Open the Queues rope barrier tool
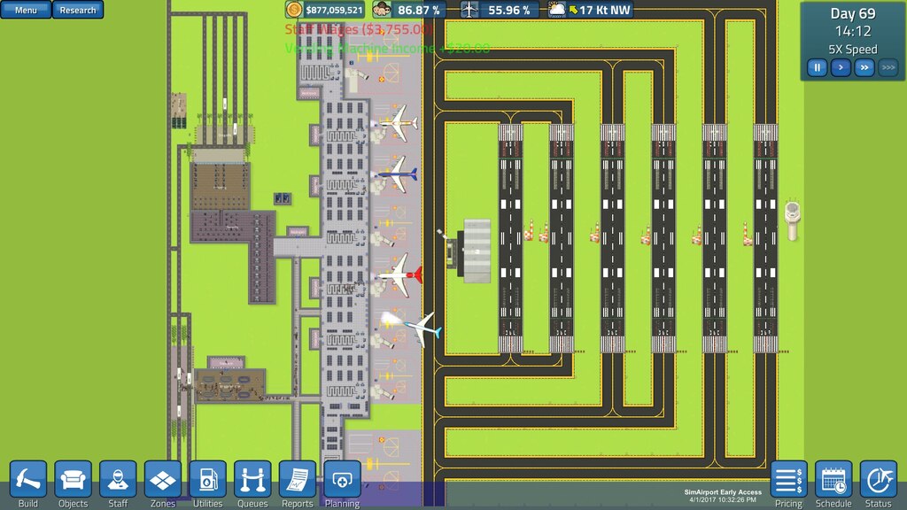 click(252, 479)
